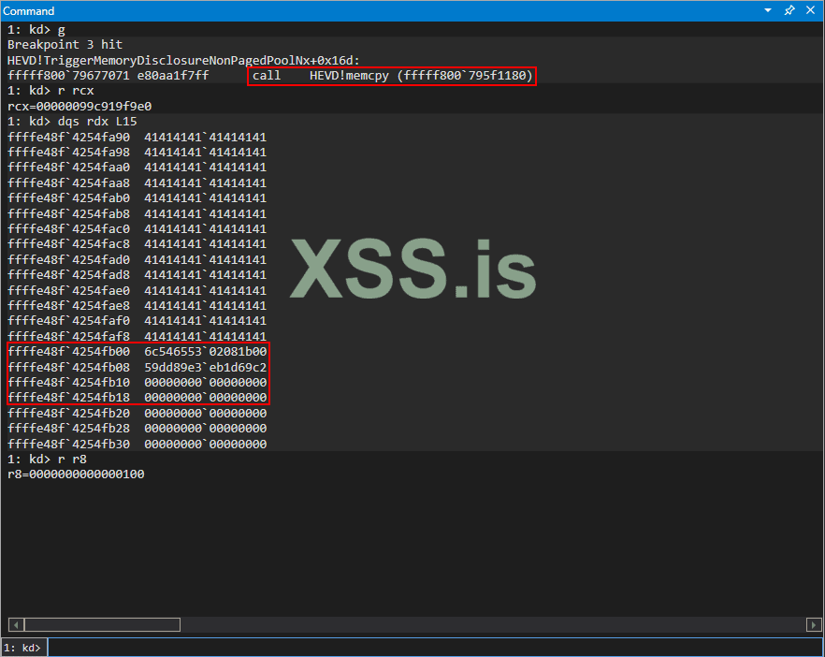
Task: Click address ffffe48f`4254fb30 row
Action: 137,444
